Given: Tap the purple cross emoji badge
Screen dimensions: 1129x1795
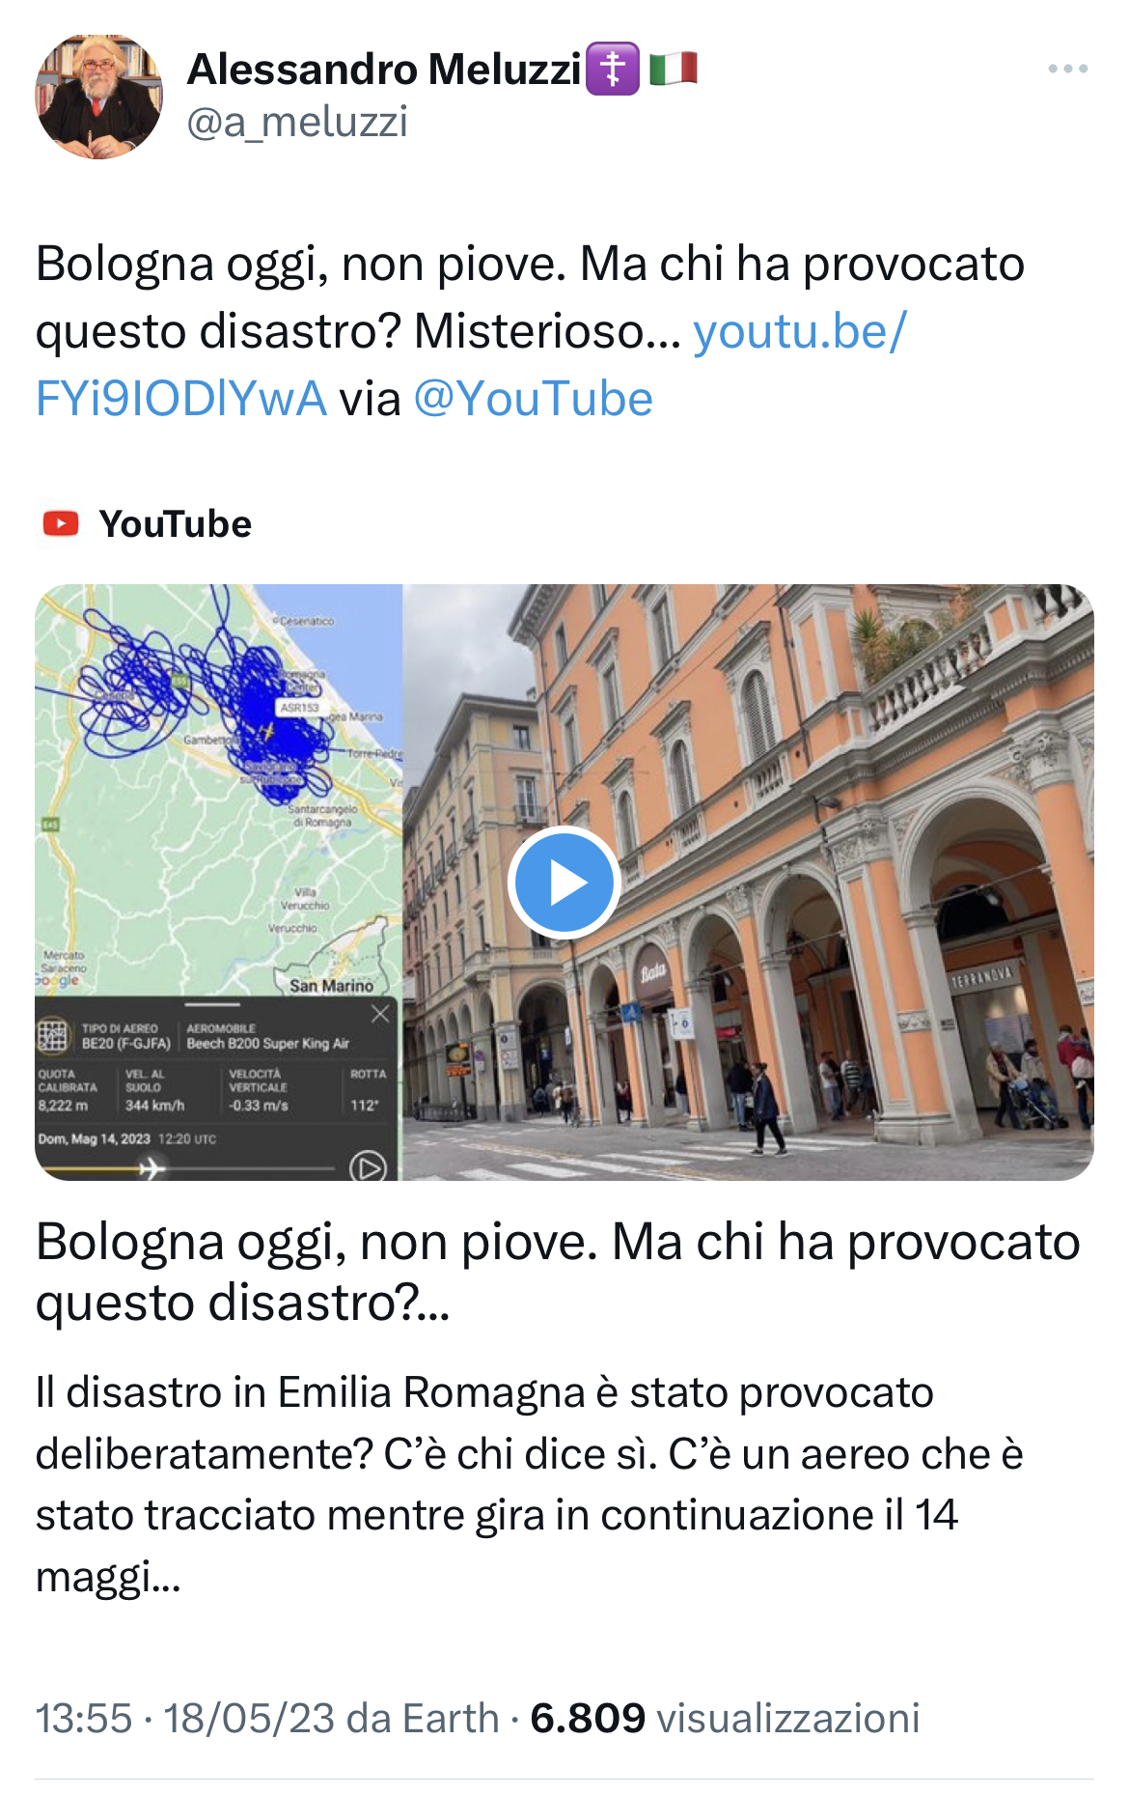Looking at the screenshot, I should click(613, 69).
